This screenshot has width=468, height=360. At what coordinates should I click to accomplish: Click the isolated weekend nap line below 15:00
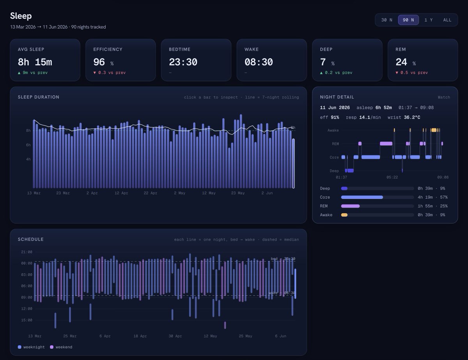225,325
